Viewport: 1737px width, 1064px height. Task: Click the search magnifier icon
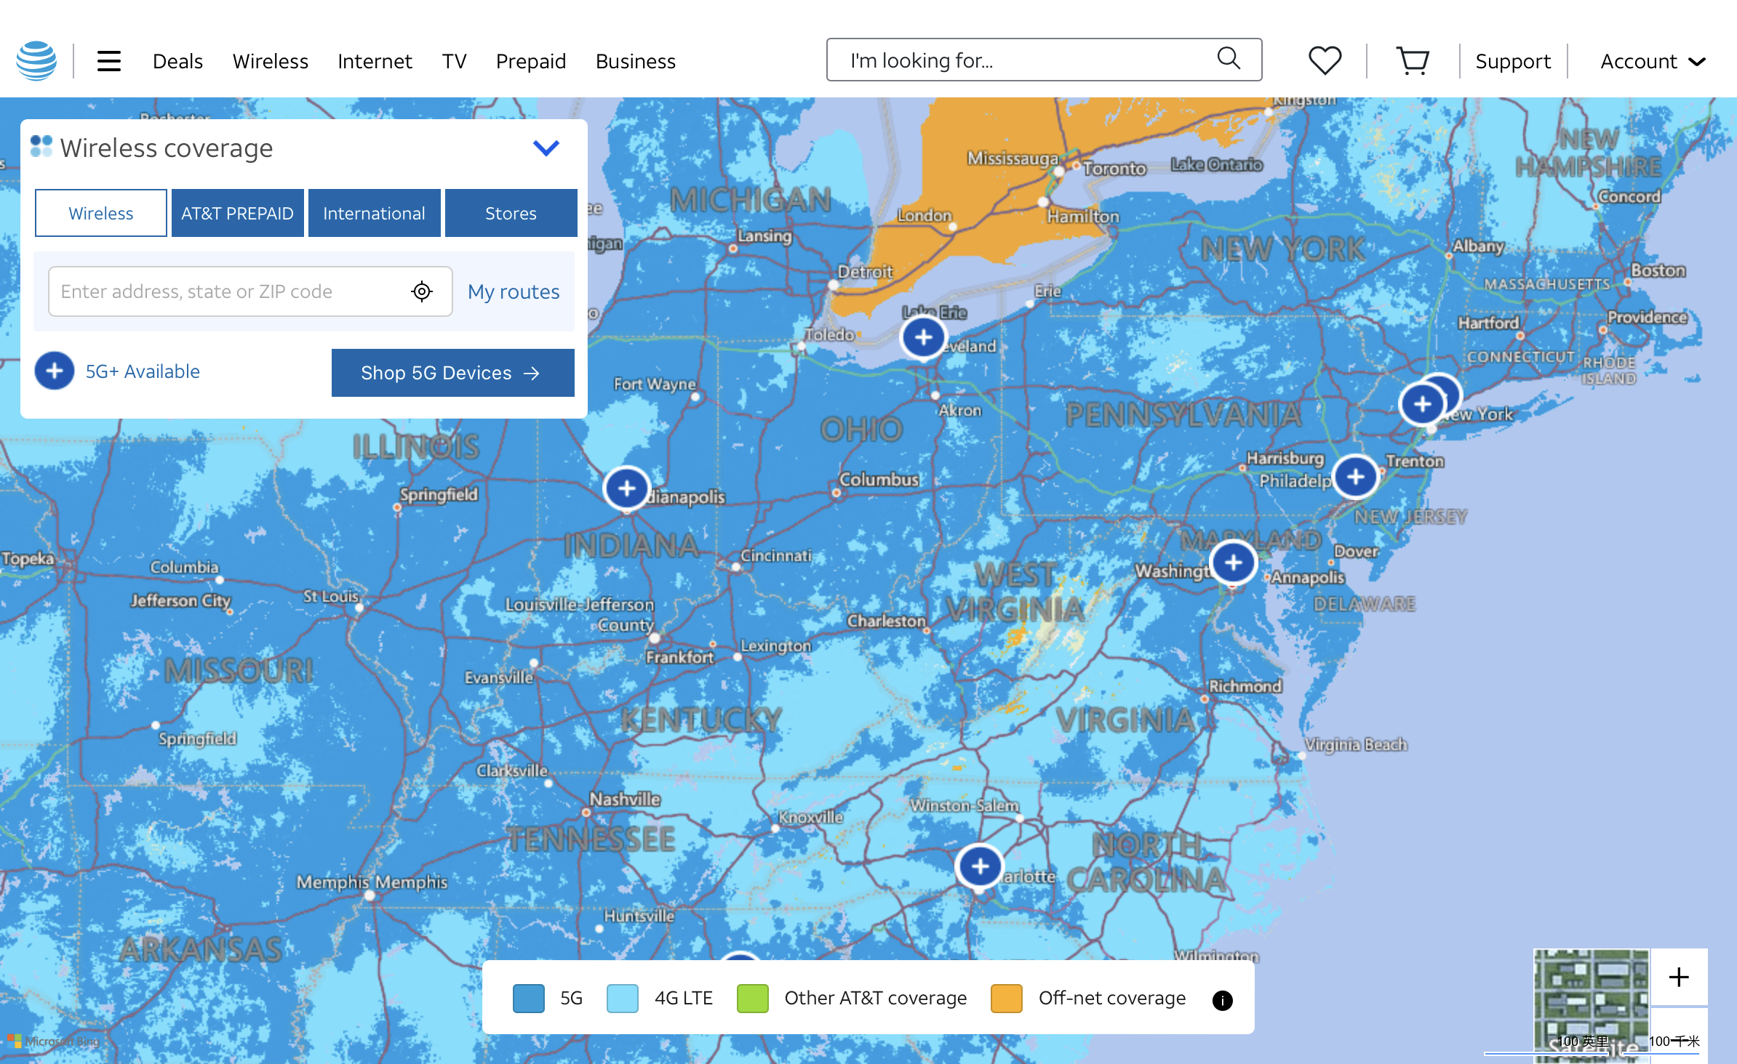pos(1229,58)
